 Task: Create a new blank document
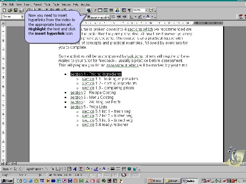[x=4, y=10]
